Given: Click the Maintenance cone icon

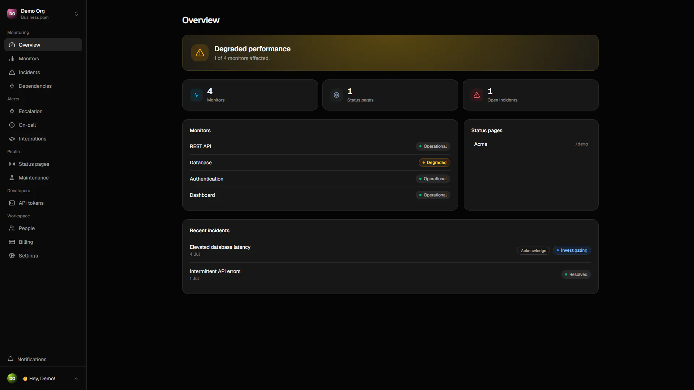Looking at the screenshot, I should click(12, 178).
